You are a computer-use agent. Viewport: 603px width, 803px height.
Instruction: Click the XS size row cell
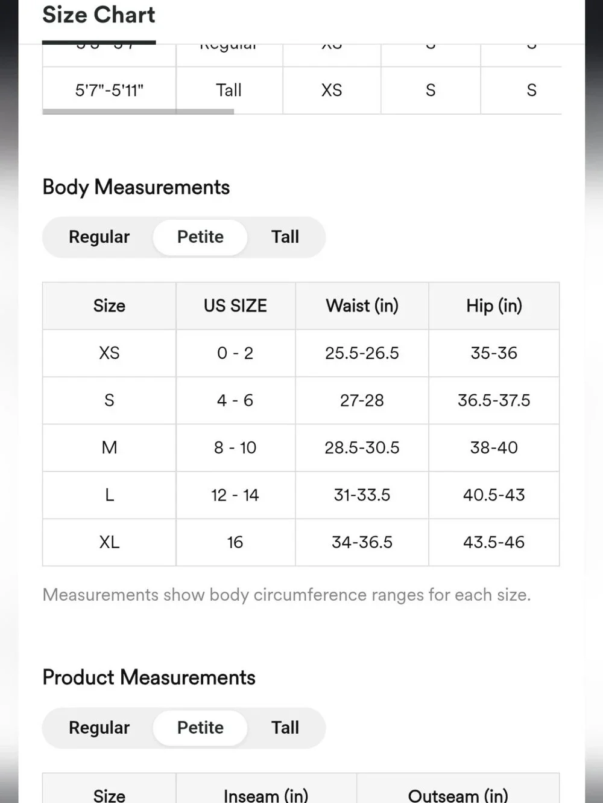pos(109,353)
